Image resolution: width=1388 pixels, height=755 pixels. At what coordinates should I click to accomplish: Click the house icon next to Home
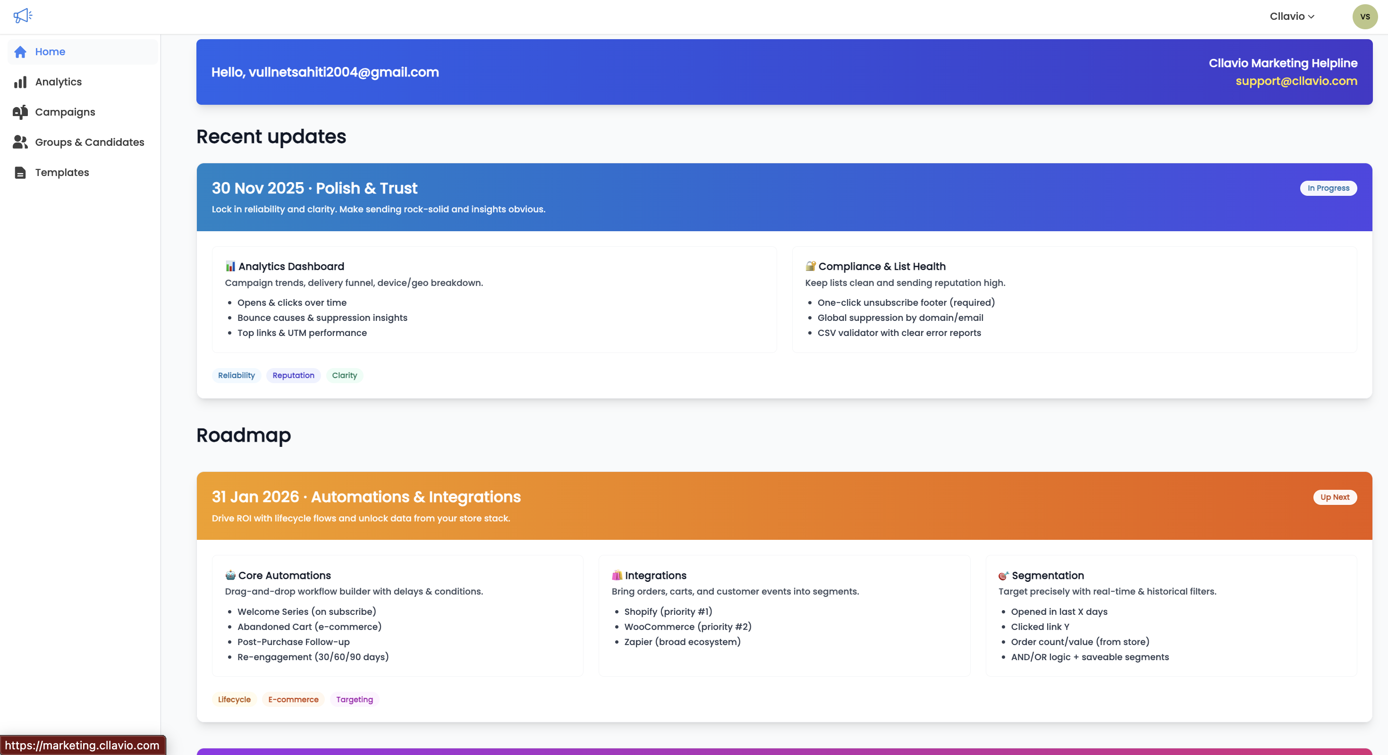click(20, 52)
